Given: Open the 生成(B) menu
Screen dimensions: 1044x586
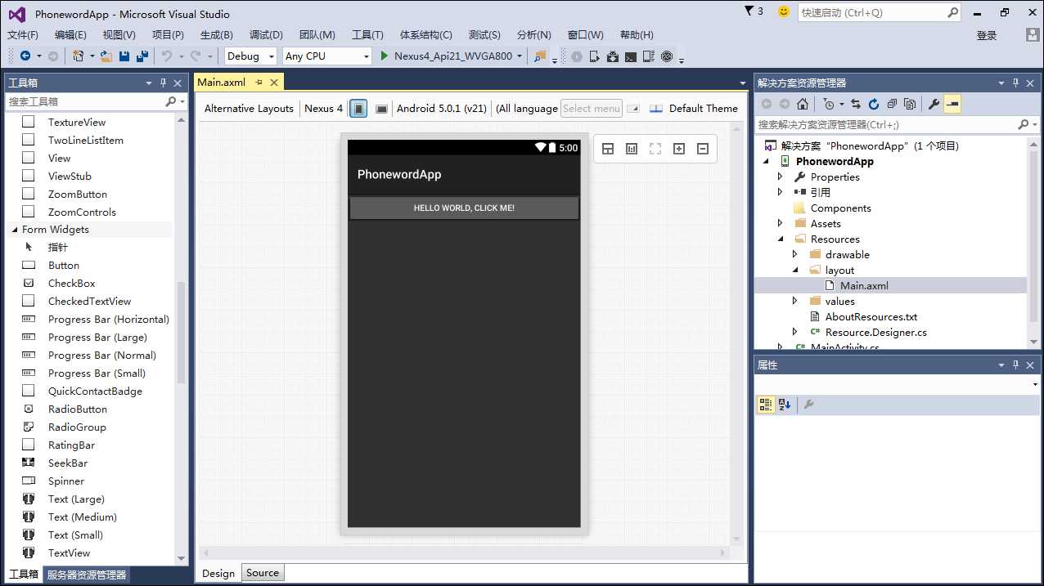Looking at the screenshot, I should pos(217,35).
